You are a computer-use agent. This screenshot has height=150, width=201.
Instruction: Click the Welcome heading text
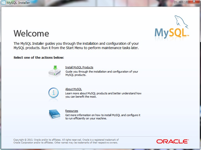point(31,33)
